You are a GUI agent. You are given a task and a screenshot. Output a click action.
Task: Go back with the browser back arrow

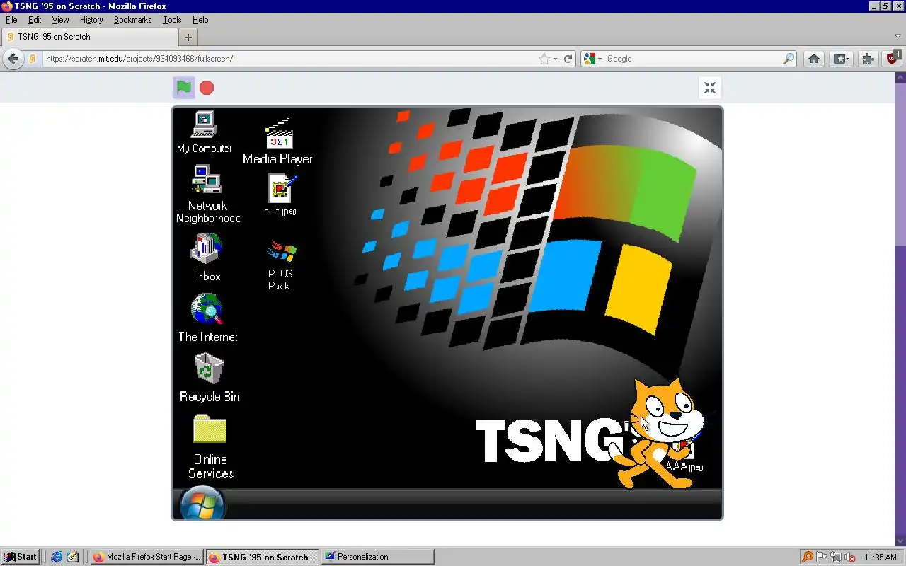click(x=13, y=59)
